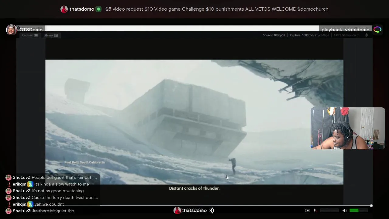Viewport: 389px width, 219px height.
Task: Toggle the microphone icon
Action: 315,210
